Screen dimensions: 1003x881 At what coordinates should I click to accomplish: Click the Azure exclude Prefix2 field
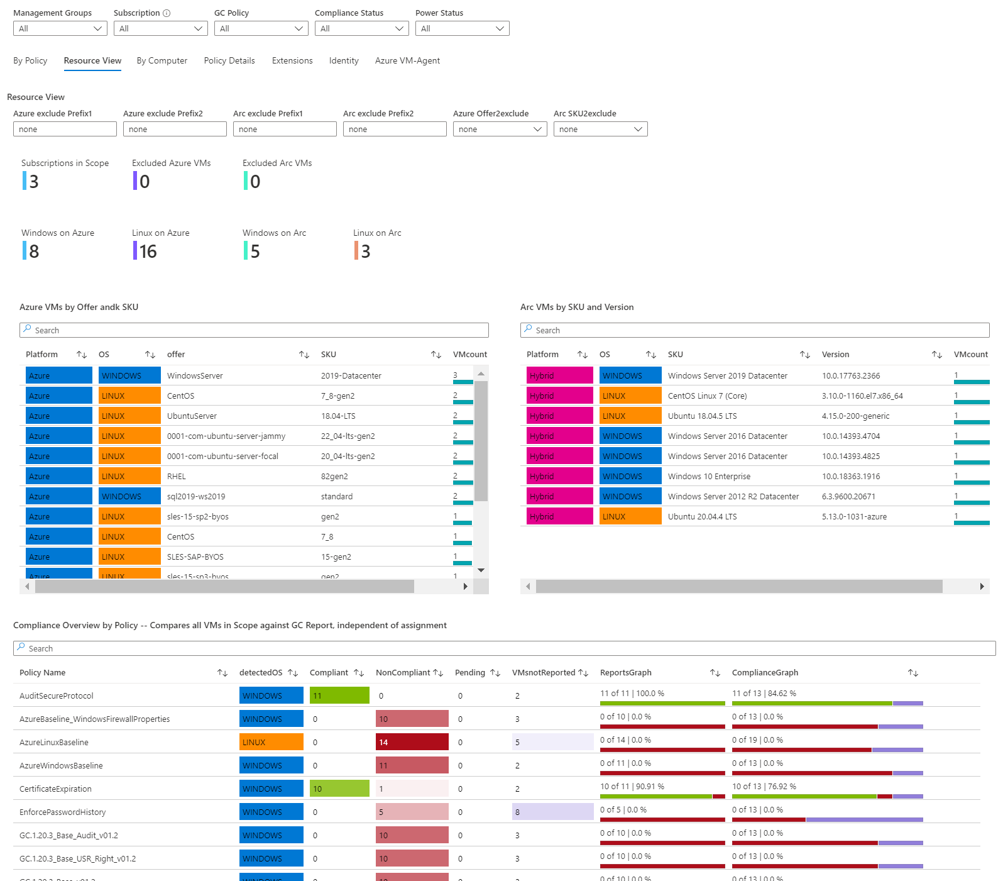(x=175, y=129)
